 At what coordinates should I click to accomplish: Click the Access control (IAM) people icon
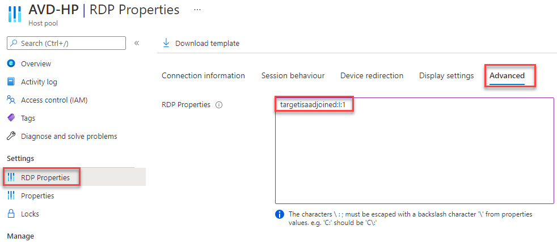[11, 100]
